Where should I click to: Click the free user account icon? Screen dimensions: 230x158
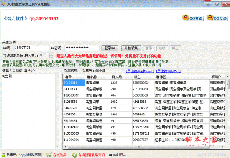[3, 155]
